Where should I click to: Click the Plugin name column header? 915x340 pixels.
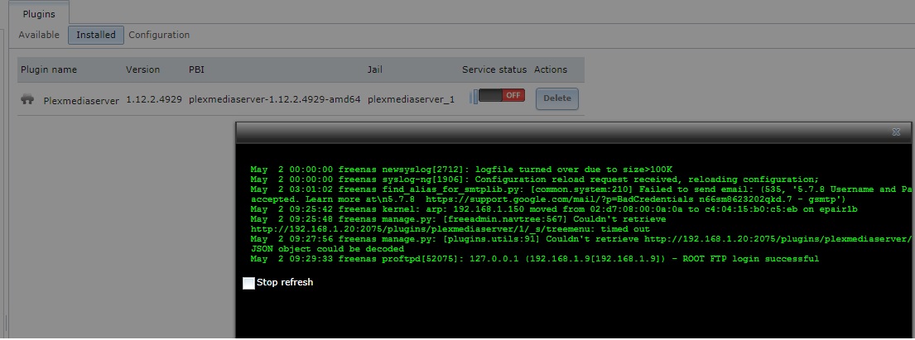tap(49, 69)
